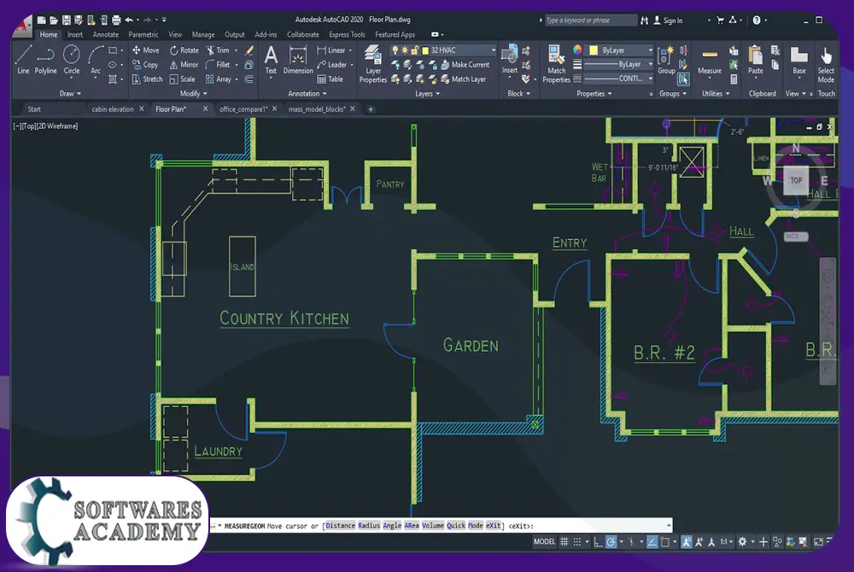Image resolution: width=854 pixels, height=572 pixels.
Task: Click Match Properties tool
Action: tap(556, 64)
